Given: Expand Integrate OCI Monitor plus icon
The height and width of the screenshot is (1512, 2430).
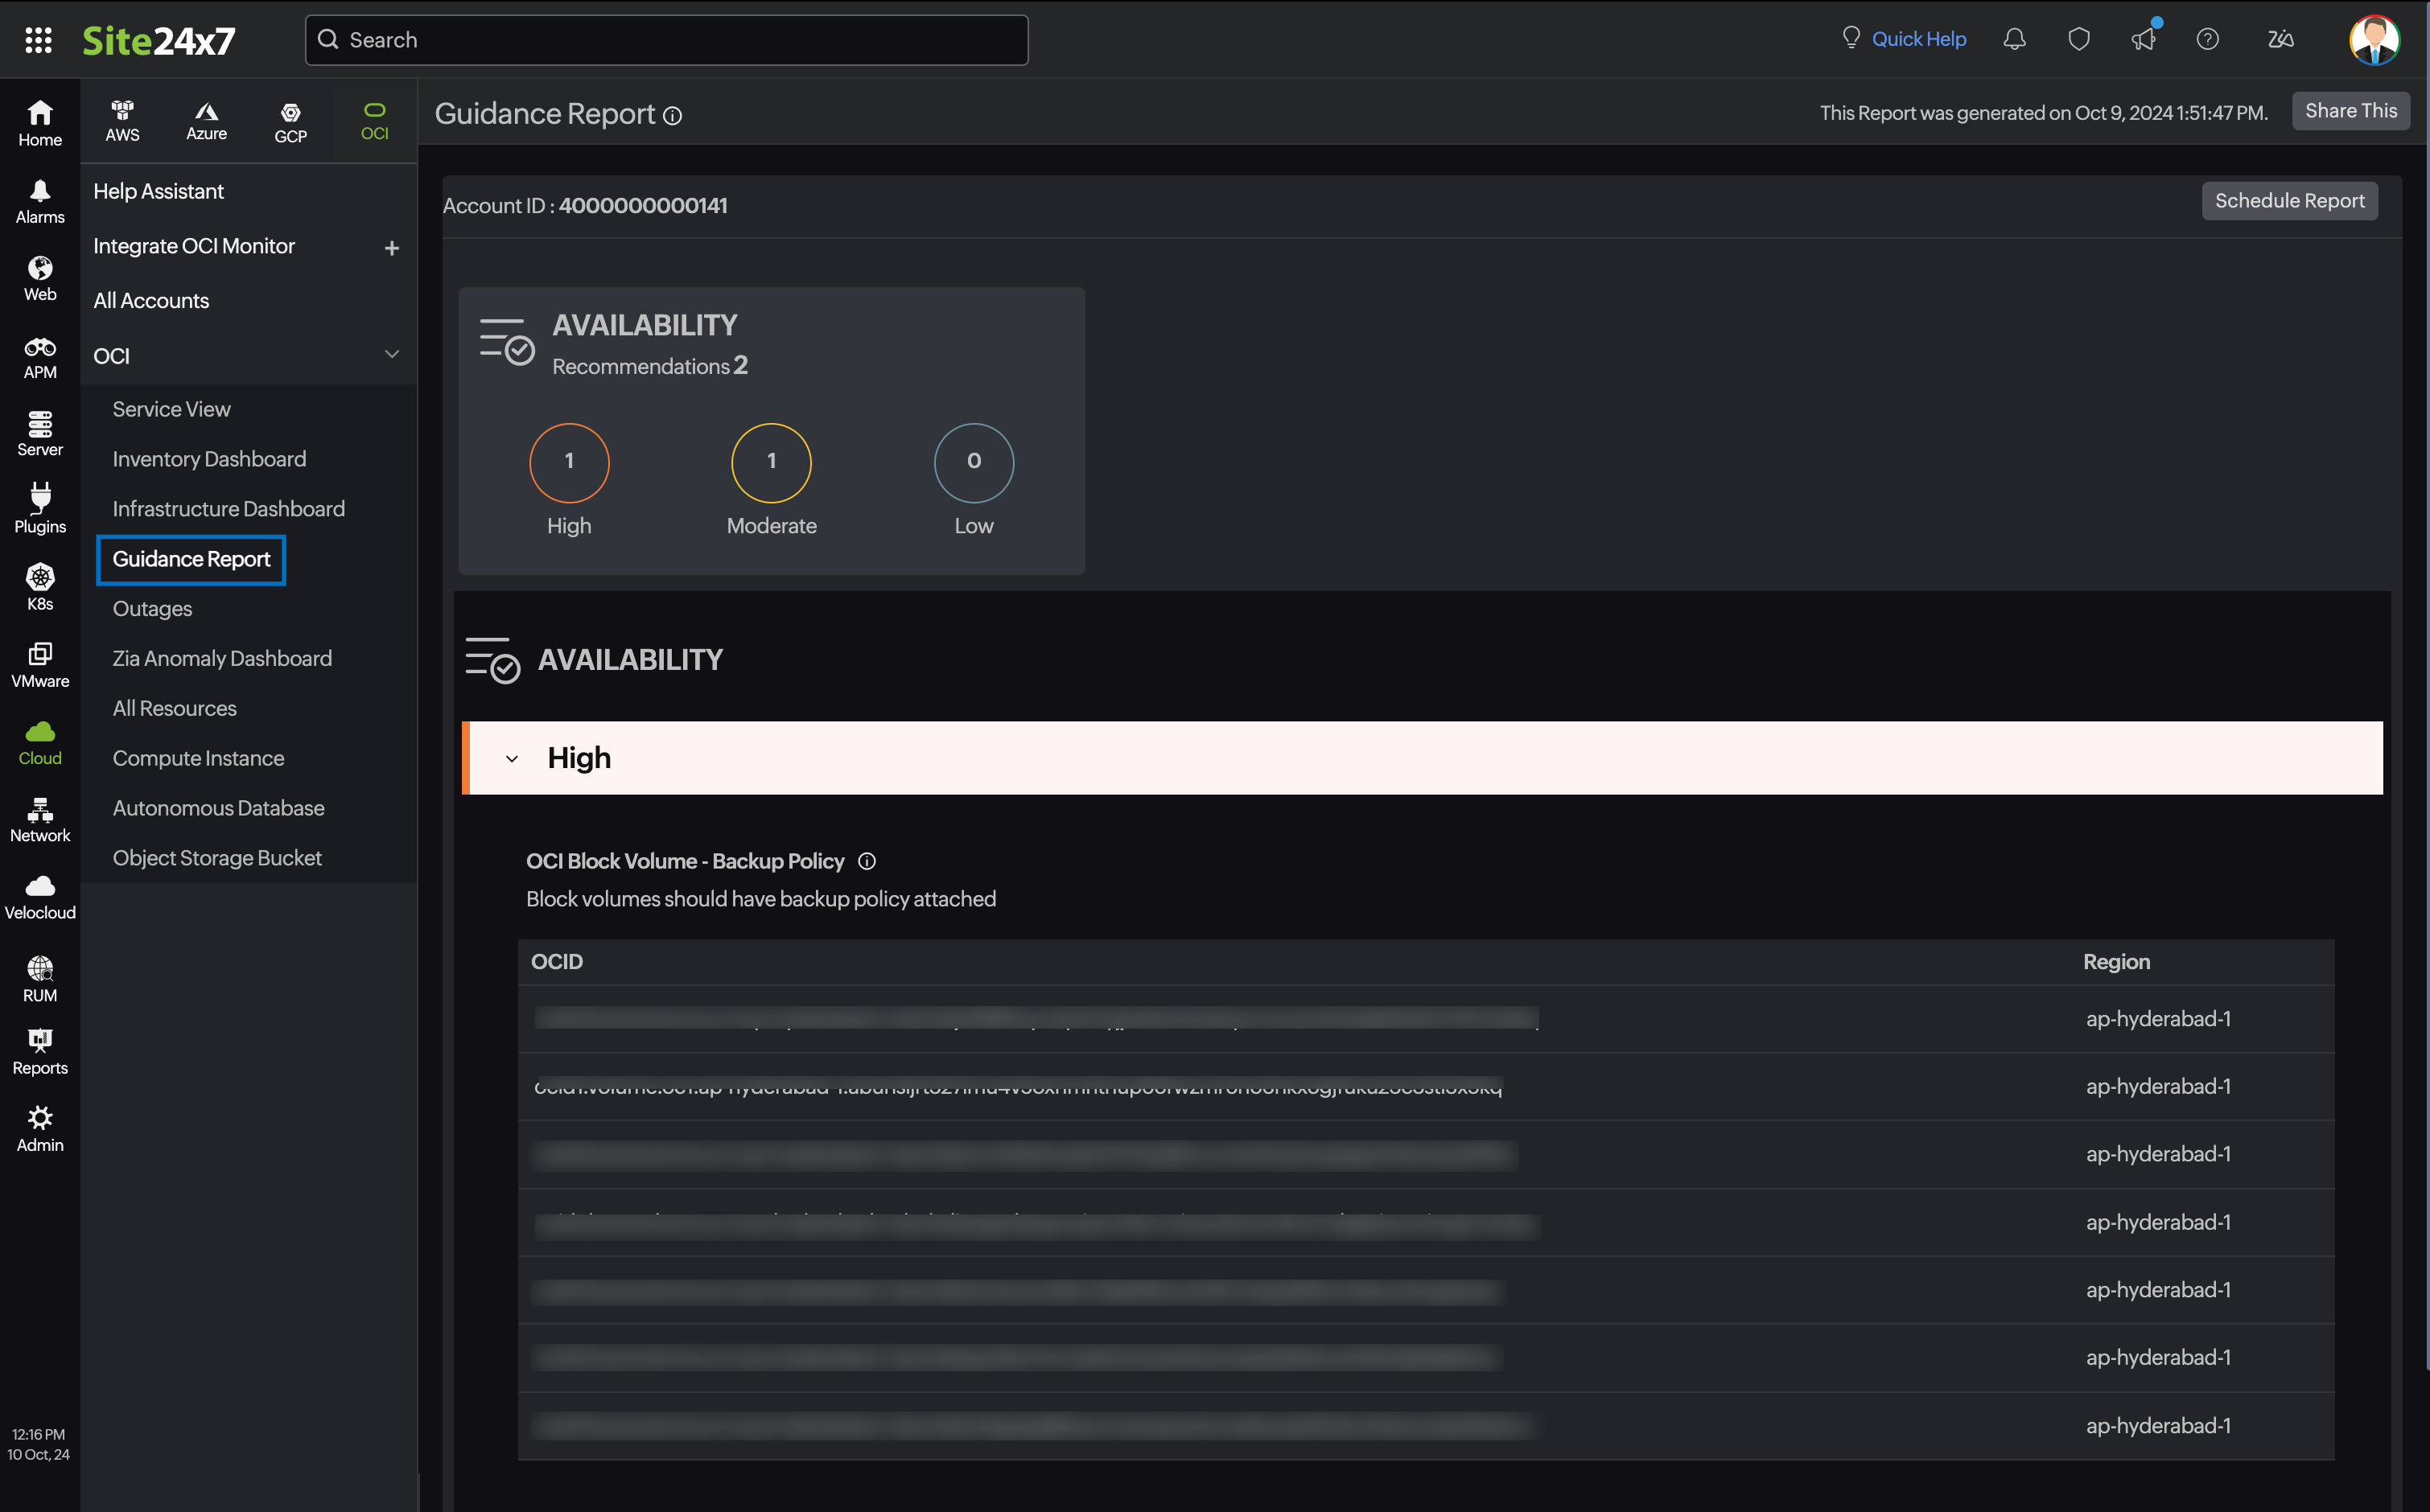Looking at the screenshot, I should 392,247.
